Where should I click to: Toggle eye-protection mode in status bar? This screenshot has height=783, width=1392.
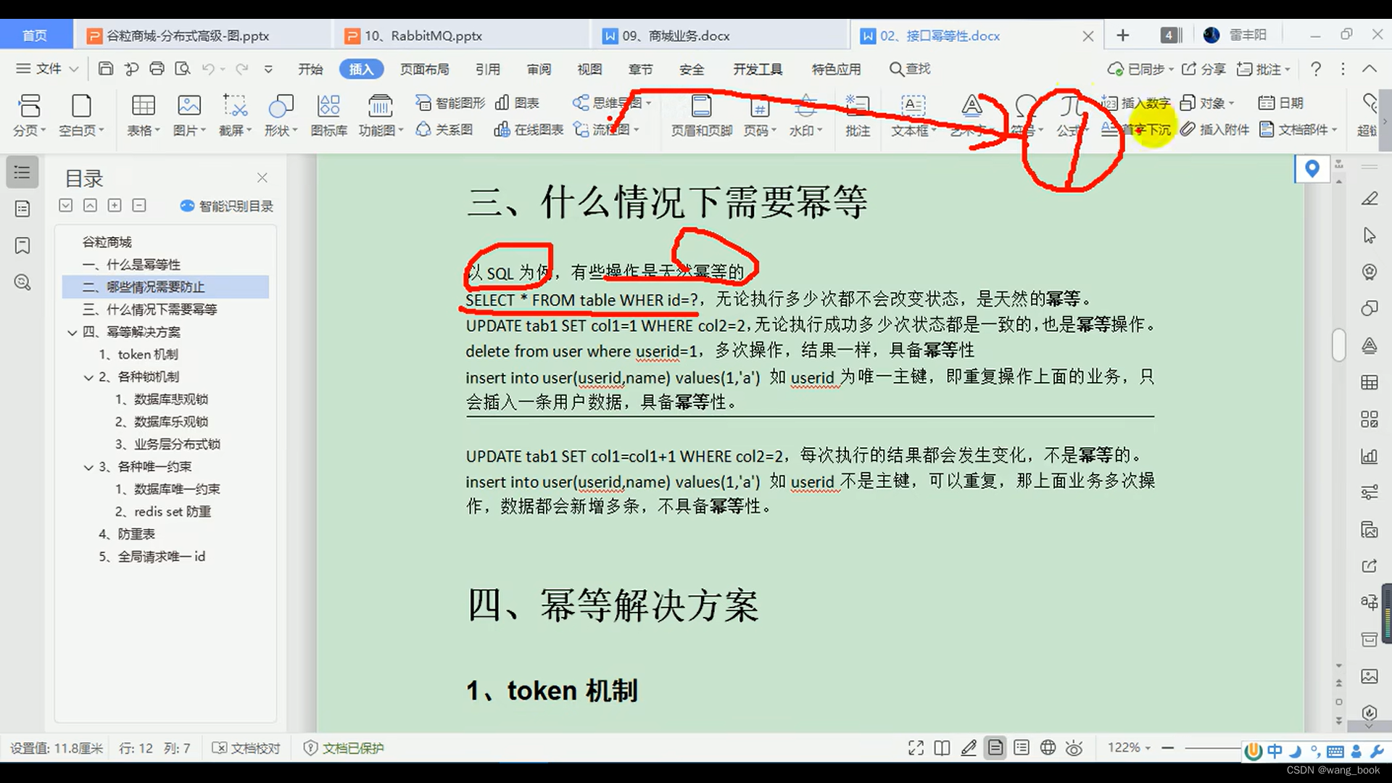coord(1074,747)
